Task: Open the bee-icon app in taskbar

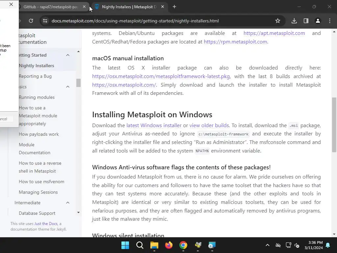Action: [198, 245]
